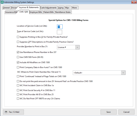The height and width of the screenshot is (116, 137).
Task: Uncheck Use Remittance Phone Number in Box 33
Action: point(18,52)
